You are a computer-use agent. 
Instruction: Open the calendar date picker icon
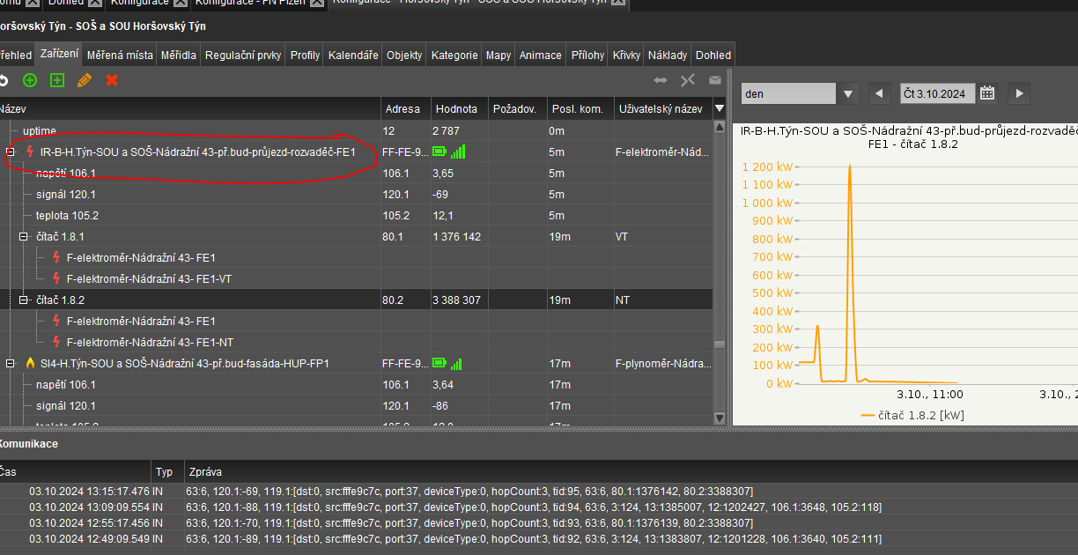pos(987,93)
